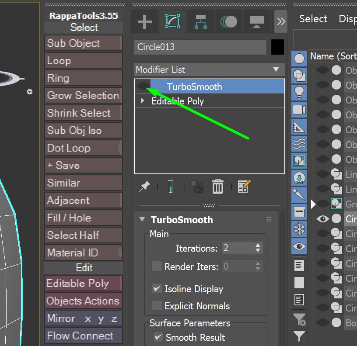Open the Create panel plus tab
Screen dimensions: 357x346
[144, 21]
